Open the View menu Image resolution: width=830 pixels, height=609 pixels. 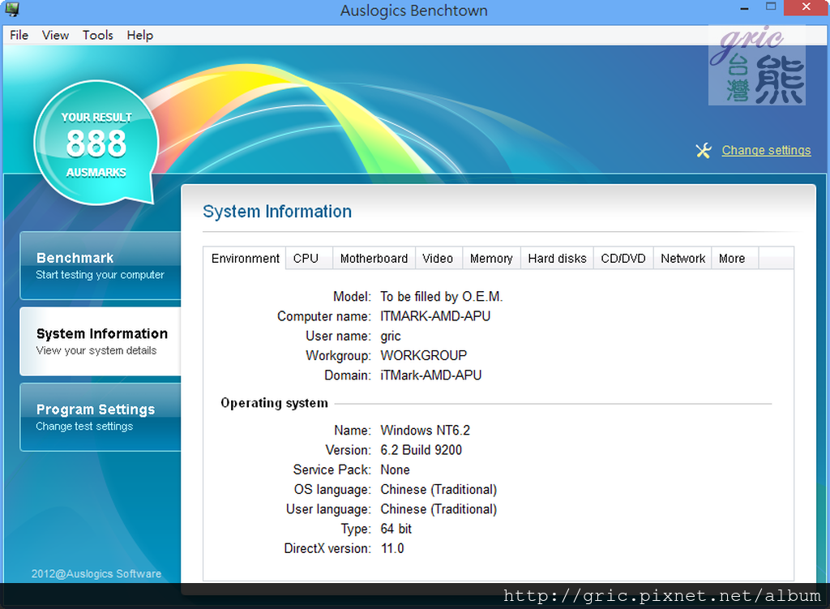tap(55, 35)
